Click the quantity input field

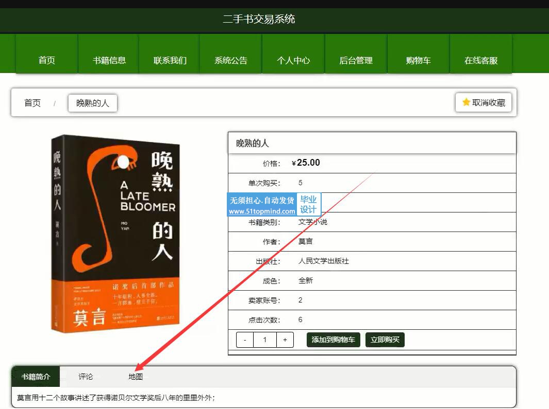coord(264,340)
